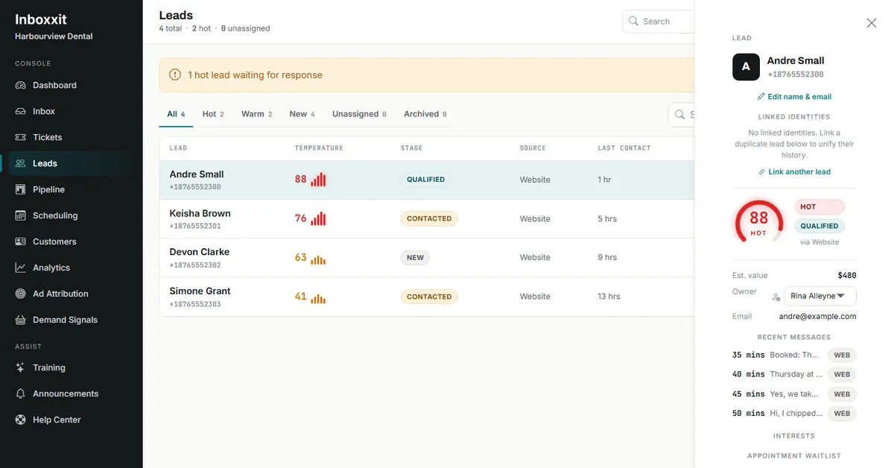Click the Ad Attribution target icon

[x=20, y=294]
